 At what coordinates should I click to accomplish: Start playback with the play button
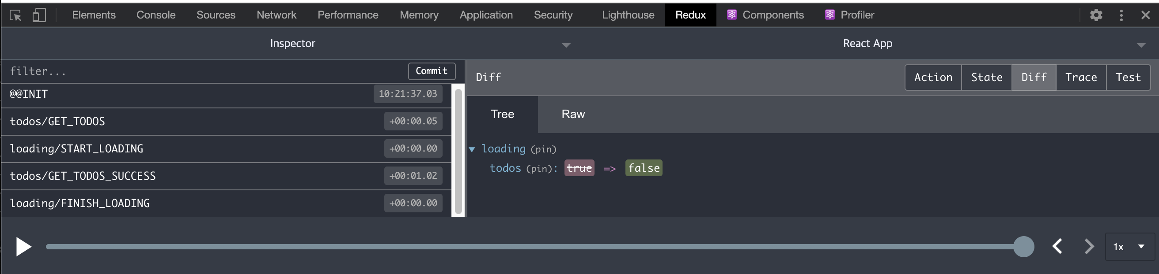pyautogui.click(x=23, y=247)
